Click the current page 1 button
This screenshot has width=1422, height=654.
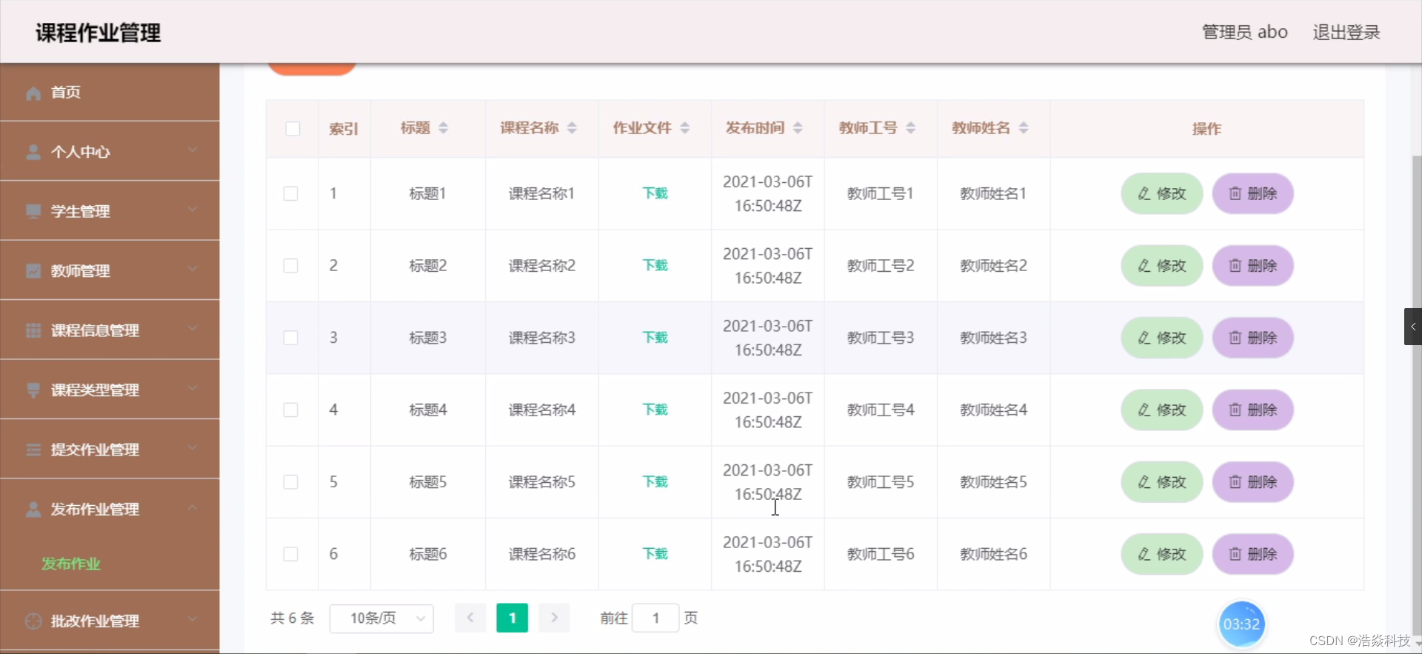[x=512, y=618]
